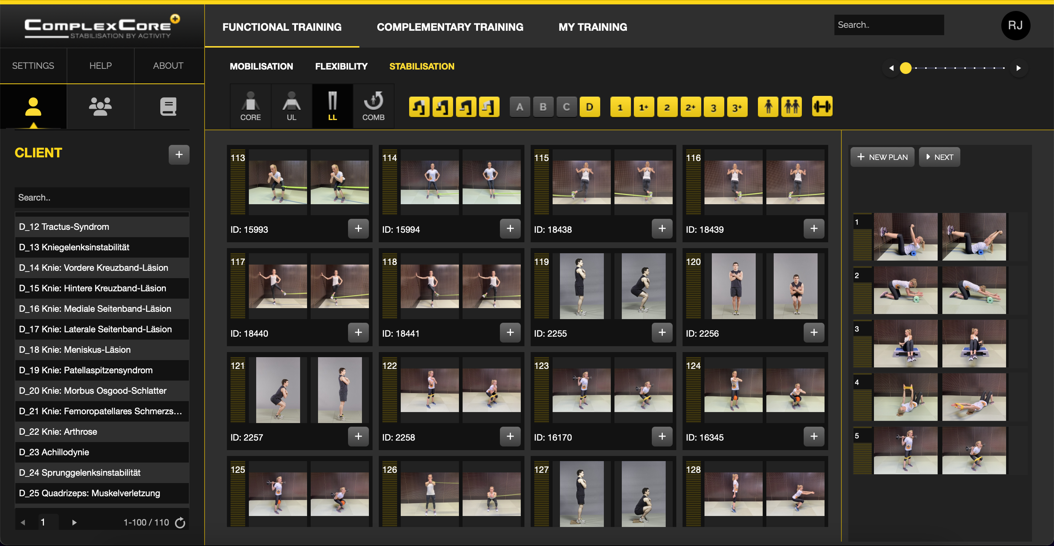Open the Functional Training tab
The height and width of the screenshot is (546, 1054).
pos(281,27)
